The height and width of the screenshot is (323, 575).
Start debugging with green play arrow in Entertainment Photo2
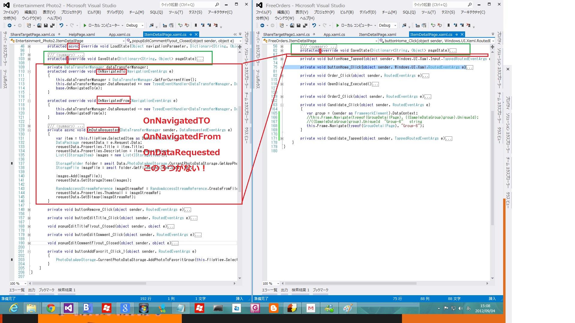[85, 25]
